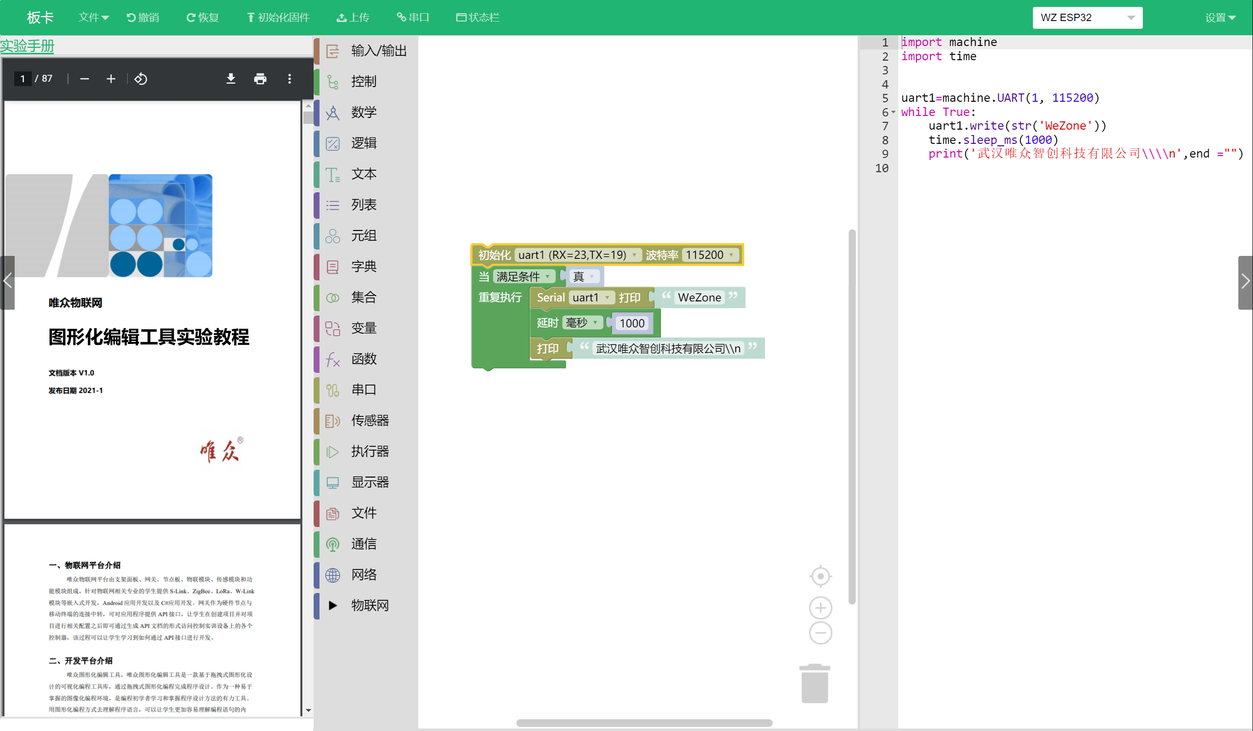
Task: Open the 毫秒 delay unit dropdown
Action: tap(582, 323)
